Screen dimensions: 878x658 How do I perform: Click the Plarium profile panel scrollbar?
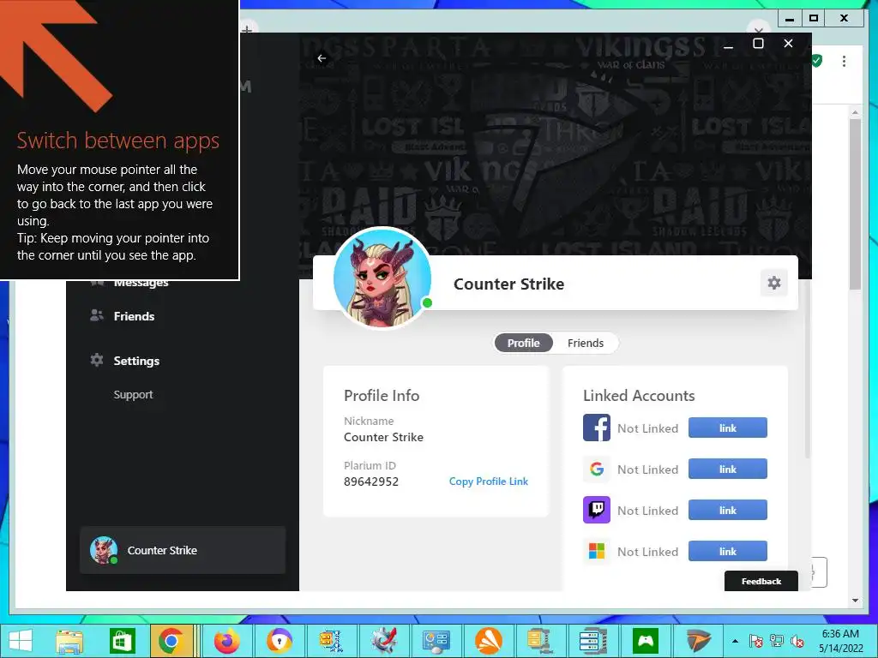807,369
